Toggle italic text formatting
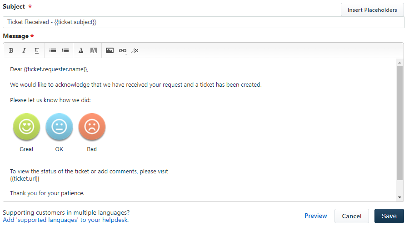Image resolution: width=409 pixels, height=226 pixels. pyautogui.click(x=24, y=50)
